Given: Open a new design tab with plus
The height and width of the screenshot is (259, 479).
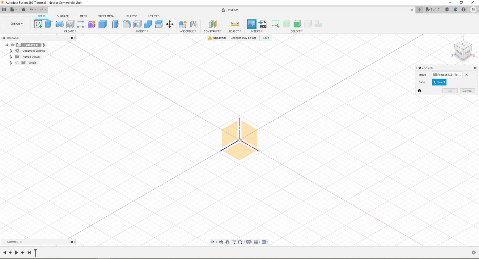Looking at the screenshot, I should pos(419,10).
